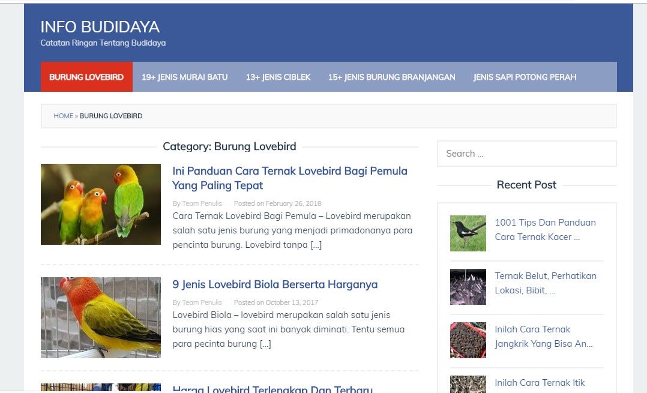The height and width of the screenshot is (393, 647).
Task: Click the February 26, 2018 post date
Action: pos(293,203)
